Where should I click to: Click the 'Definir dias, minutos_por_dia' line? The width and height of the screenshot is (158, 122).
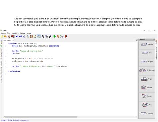click(x=35, y=46)
